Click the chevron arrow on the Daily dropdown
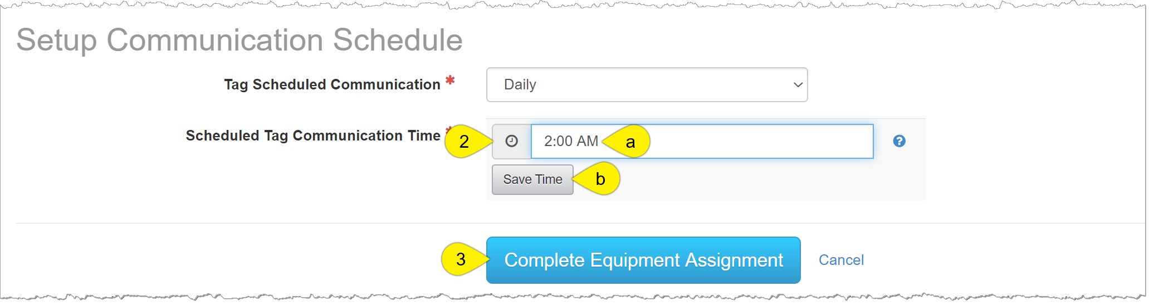The width and height of the screenshot is (1149, 306). coord(798,85)
